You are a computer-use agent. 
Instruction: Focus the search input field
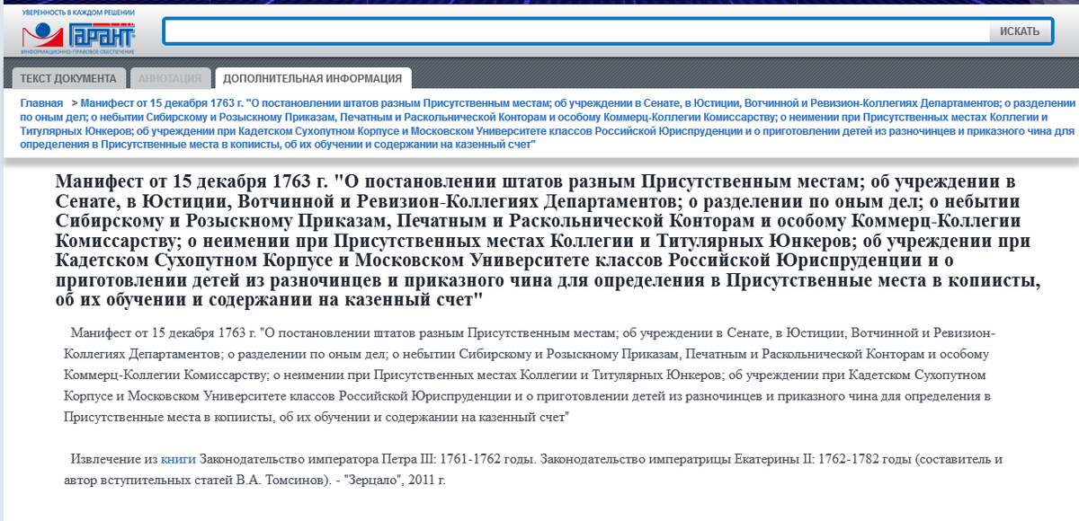tap(576, 31)
